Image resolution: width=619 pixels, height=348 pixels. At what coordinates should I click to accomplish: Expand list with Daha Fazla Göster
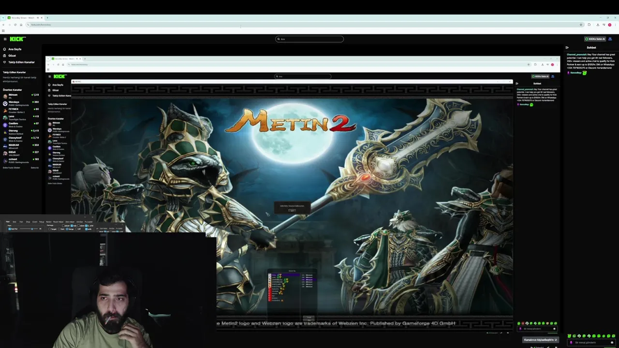[12, 168]
